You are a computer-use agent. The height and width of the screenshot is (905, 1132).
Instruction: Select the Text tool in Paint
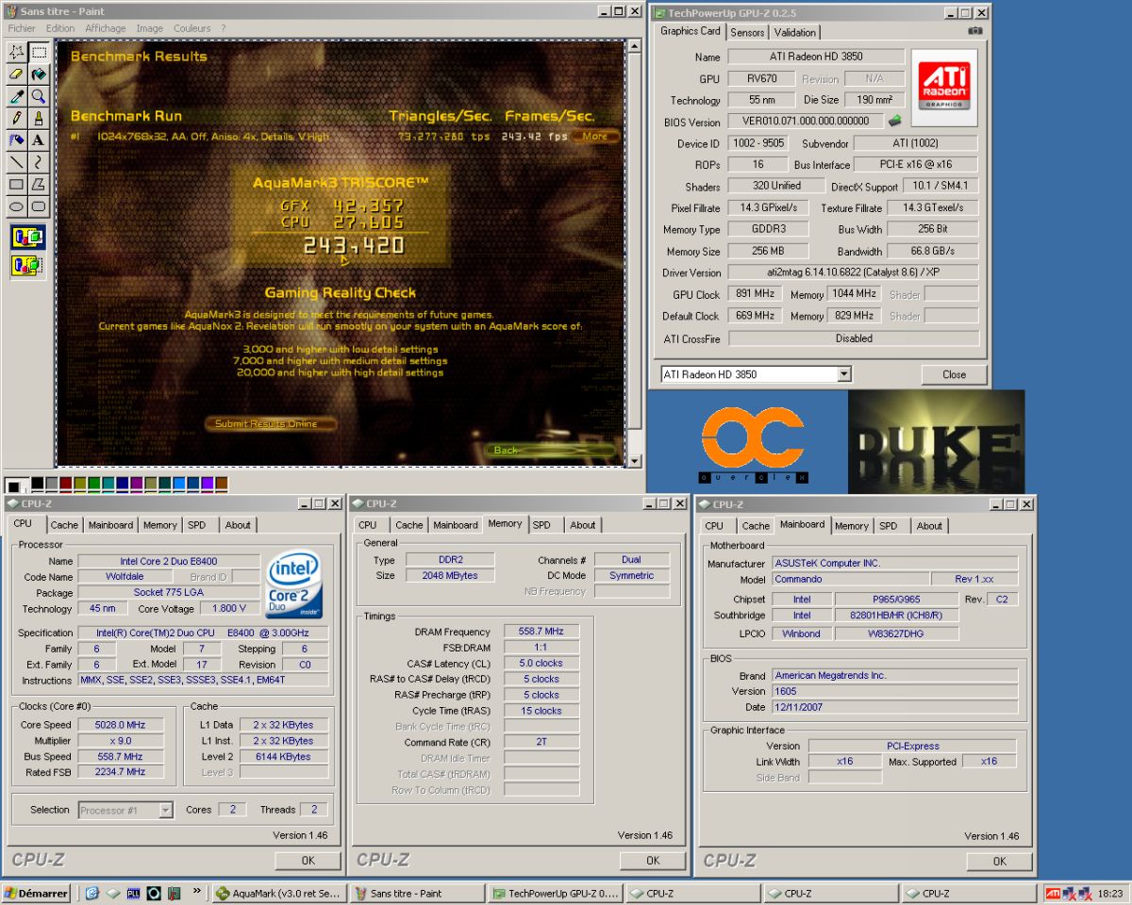pos(39,140)
